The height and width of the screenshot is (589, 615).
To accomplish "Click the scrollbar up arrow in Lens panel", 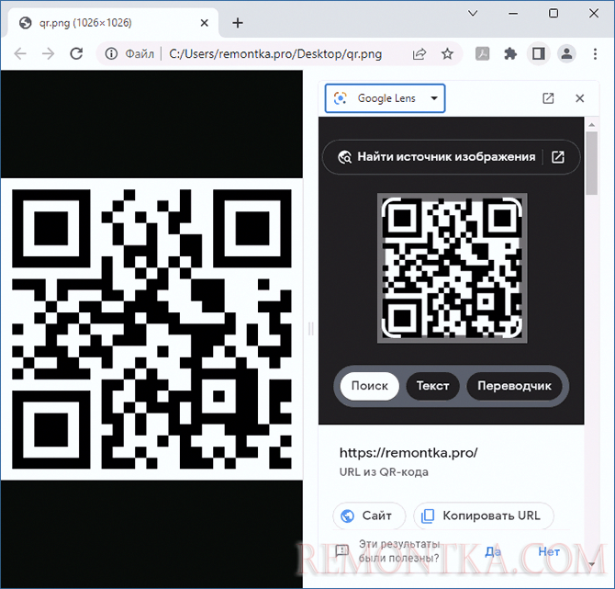I will click(591, 124).
